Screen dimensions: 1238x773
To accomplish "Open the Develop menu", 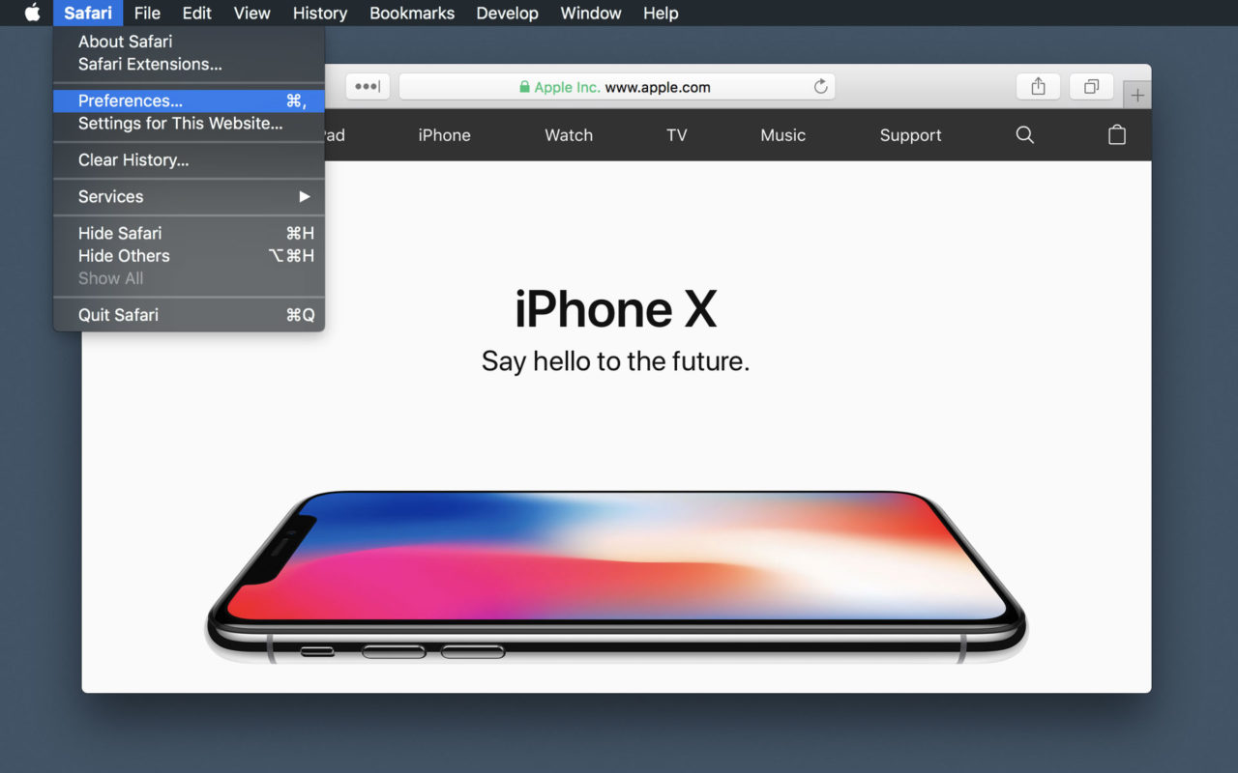I will click(508, 13).
